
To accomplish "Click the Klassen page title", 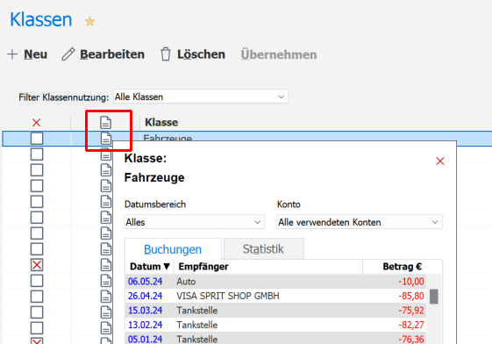I will click(x=41, y=19).
